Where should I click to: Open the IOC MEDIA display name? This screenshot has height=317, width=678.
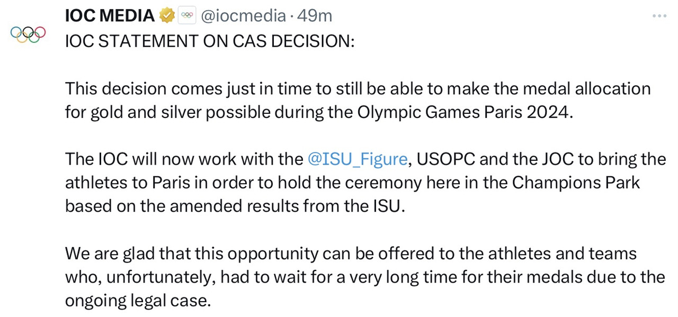110,16
